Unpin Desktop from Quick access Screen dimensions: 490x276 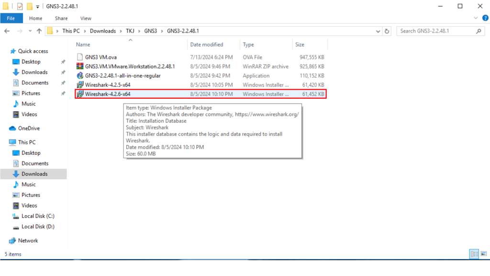point(63,62)
